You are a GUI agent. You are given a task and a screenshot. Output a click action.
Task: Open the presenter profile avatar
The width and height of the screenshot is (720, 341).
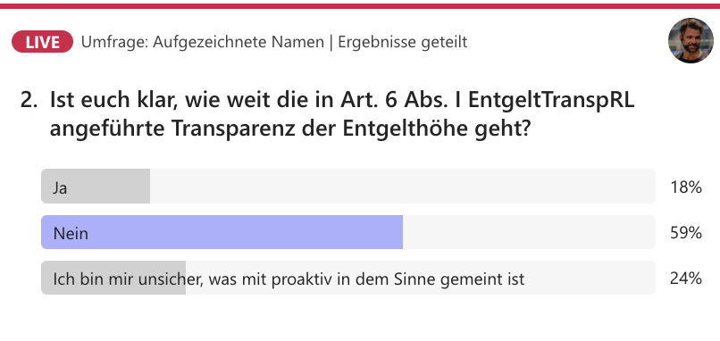click(x=691, y=41)
